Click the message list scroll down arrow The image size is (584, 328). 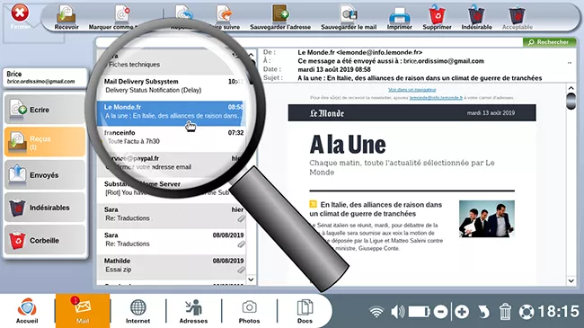[251, 279]
